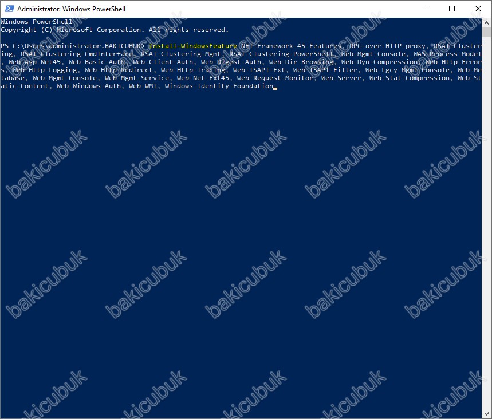This screenshot has width=492, height=419.
Task: Click the NET-Framework-45-Features argument
Action: pyautogui.click(x=291, y=46)
